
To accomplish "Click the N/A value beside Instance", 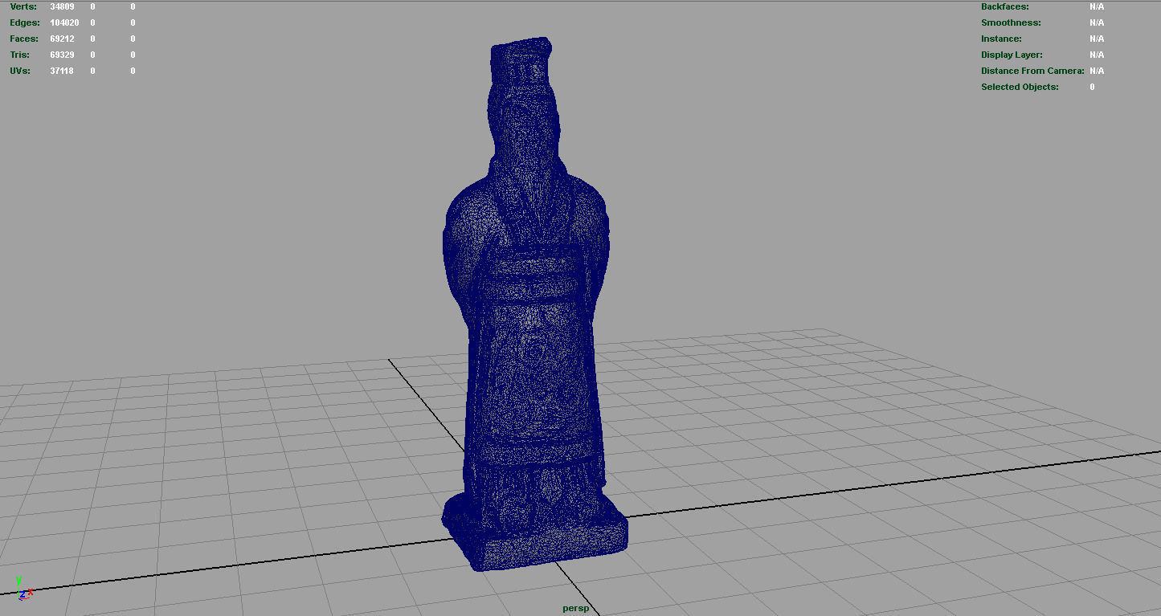I will (x=1097, y=39).
